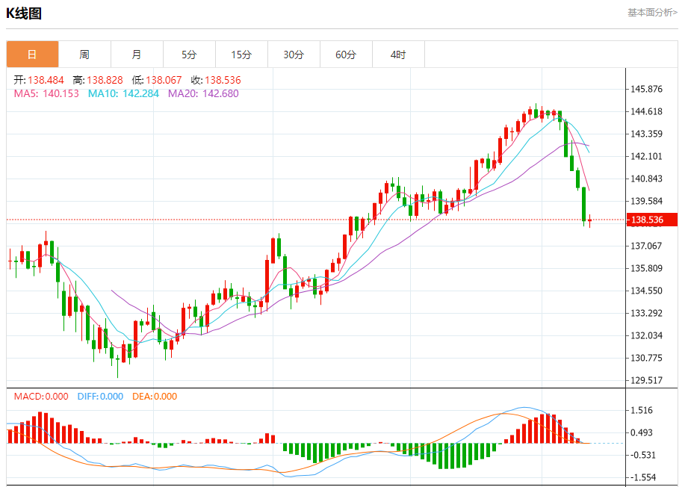This screenshot has height=487, width=688.
Task: Select the 15分 timeframe tab
Action: pyautogui.click(x=241, y=55)
